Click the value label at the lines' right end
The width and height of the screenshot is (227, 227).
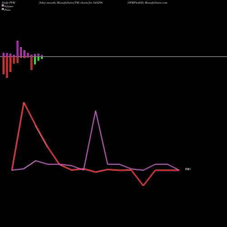tap(188, 169)
